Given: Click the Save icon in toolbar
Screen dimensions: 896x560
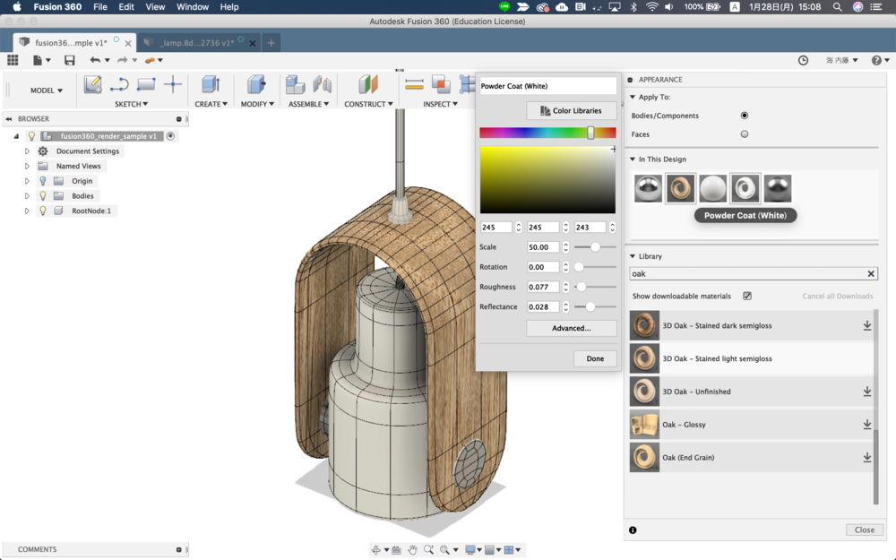Looking at the screenshot, I should [x=69, y=60].
